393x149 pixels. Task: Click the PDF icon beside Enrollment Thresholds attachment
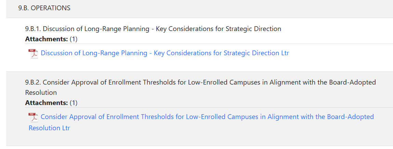point(33,117)
